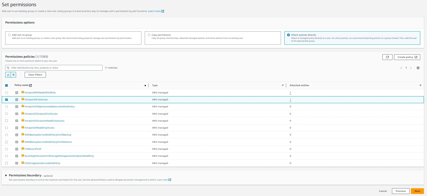Click the policy icon beside AWSBackupServiceRolePolicyForS3Restore
The image size is (427, 196).
[23, 142]
